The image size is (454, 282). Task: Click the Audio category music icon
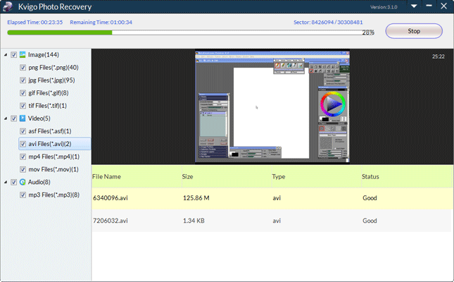pos(23,182)
